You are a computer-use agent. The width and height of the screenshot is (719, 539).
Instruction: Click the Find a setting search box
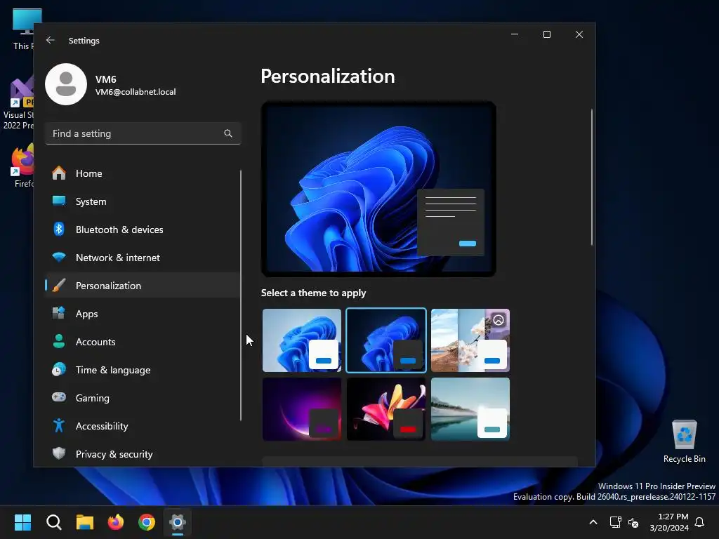tap(143, 133)
